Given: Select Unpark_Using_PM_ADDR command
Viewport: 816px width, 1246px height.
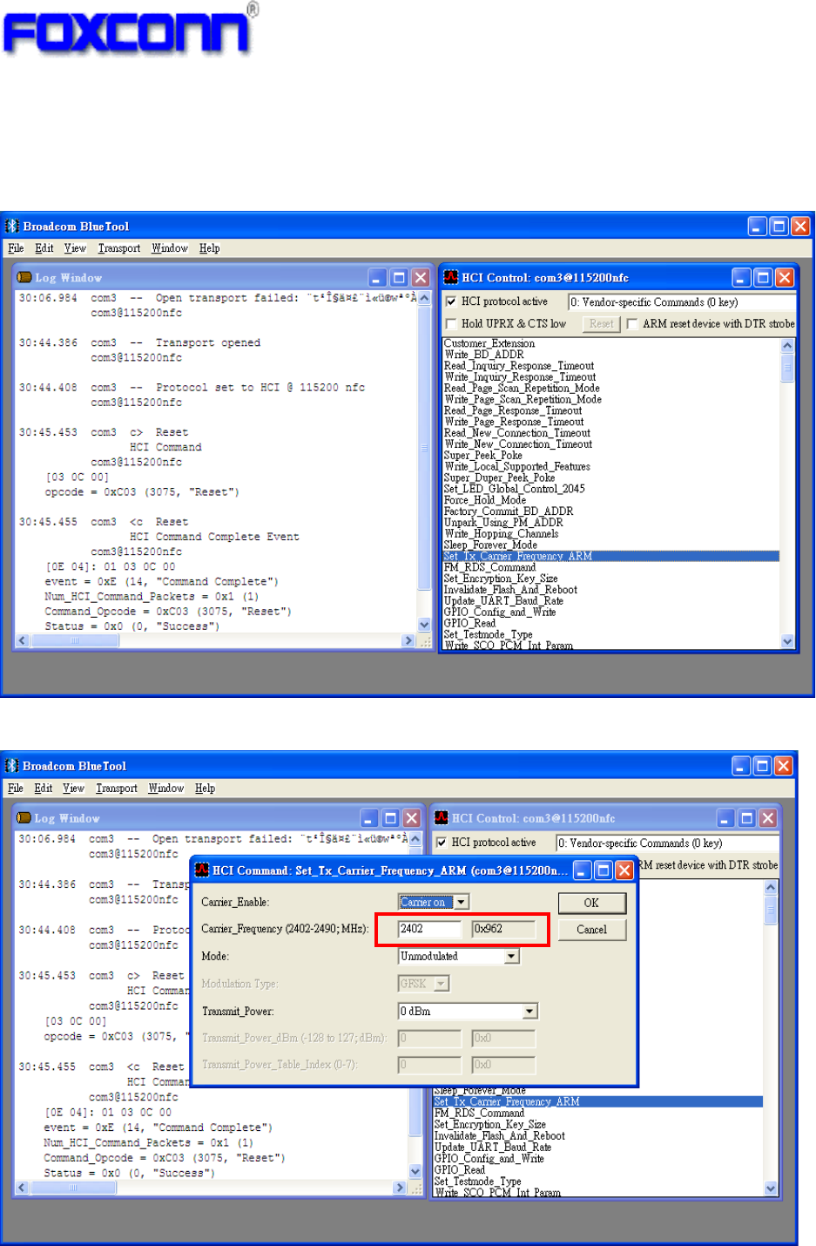Looking at the screenshot, I should pos(503,523).
